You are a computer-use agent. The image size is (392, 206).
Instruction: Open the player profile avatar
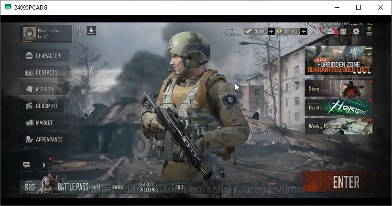(30, 33)
